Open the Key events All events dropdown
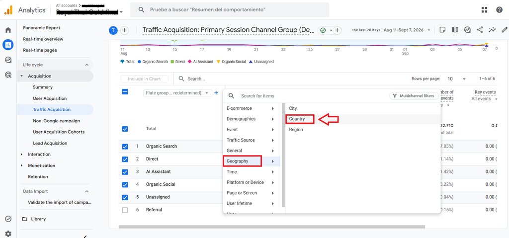509x238 pixels. point(484,99)
